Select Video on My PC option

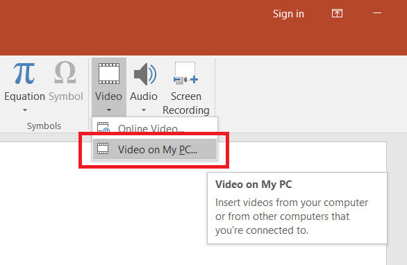[x=155, y=149]
